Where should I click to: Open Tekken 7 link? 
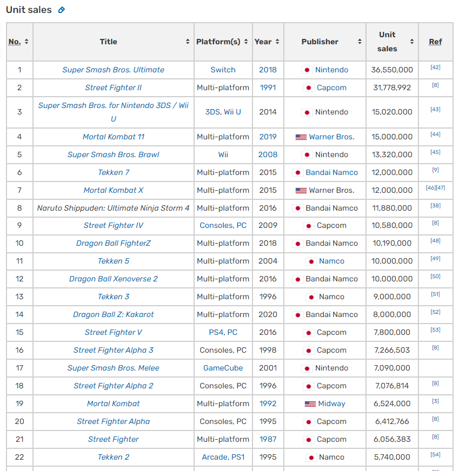point(114,172)
